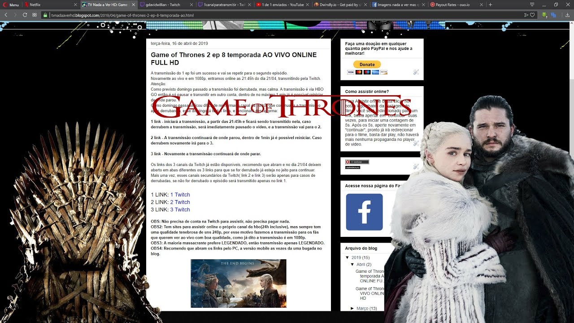Expand the Março archive month

(x=353, y=309)
